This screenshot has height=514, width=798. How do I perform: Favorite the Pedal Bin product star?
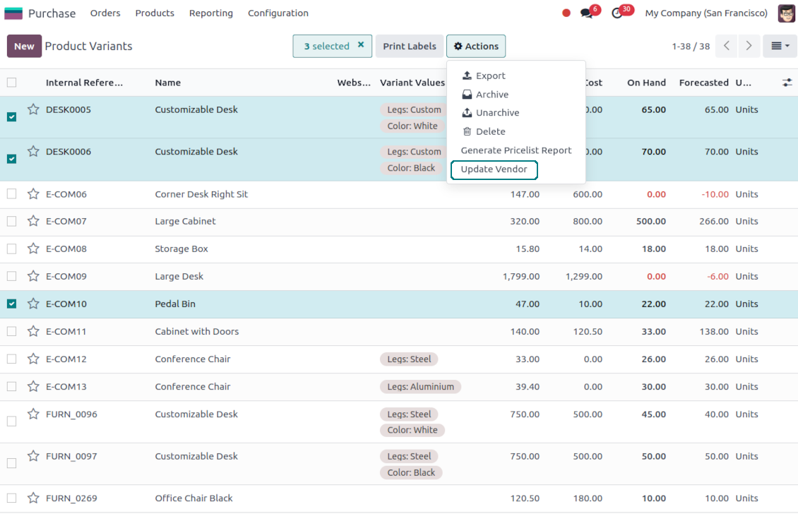33,304
